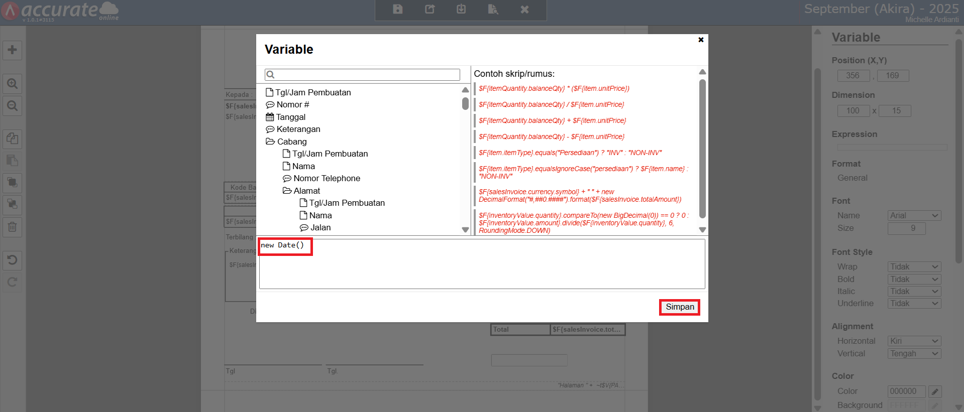Click the Simpan button

point(679,307)
